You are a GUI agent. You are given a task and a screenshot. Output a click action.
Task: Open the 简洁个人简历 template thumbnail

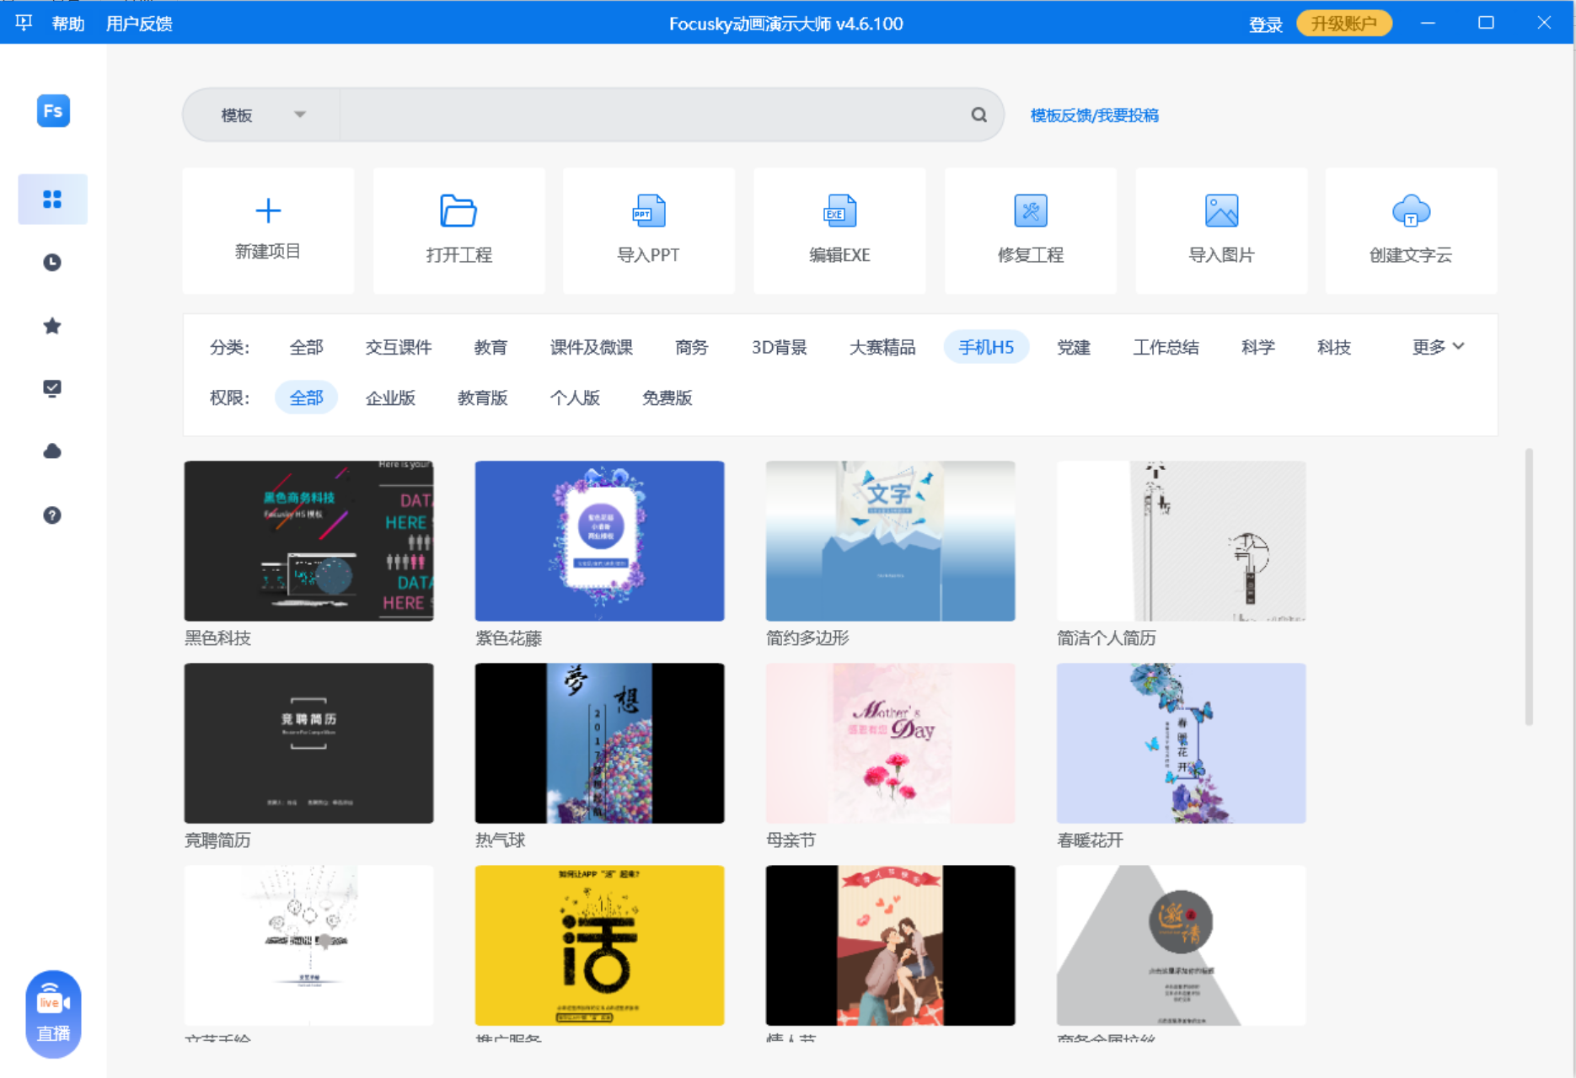(x=1181, y=541)
